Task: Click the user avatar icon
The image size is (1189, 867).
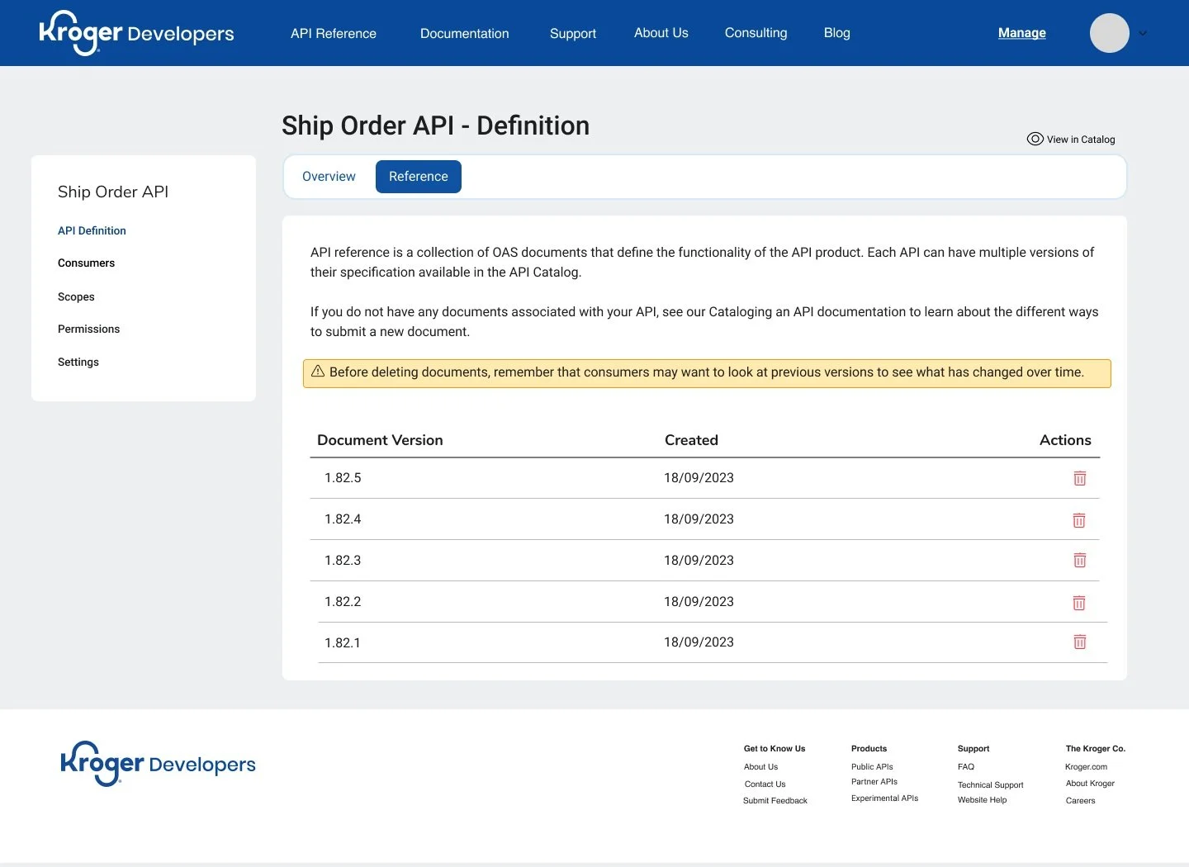Action: click(1110, 33)
